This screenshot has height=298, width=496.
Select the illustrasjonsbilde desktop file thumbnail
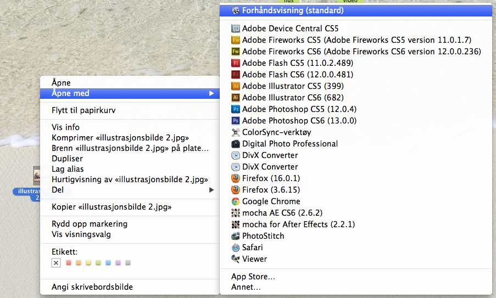(37, 176)
